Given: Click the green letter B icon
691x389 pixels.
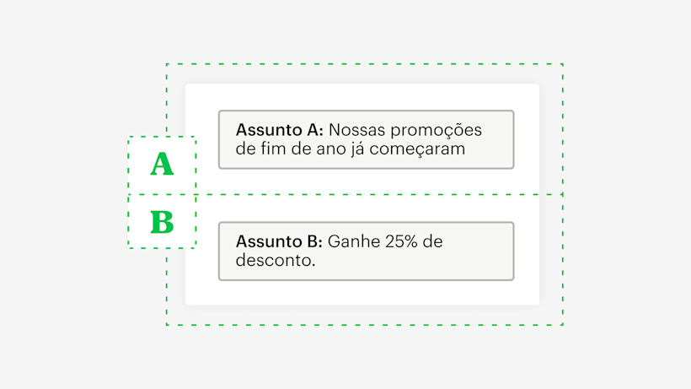Looking at the screenshot, I should [162, 222].
